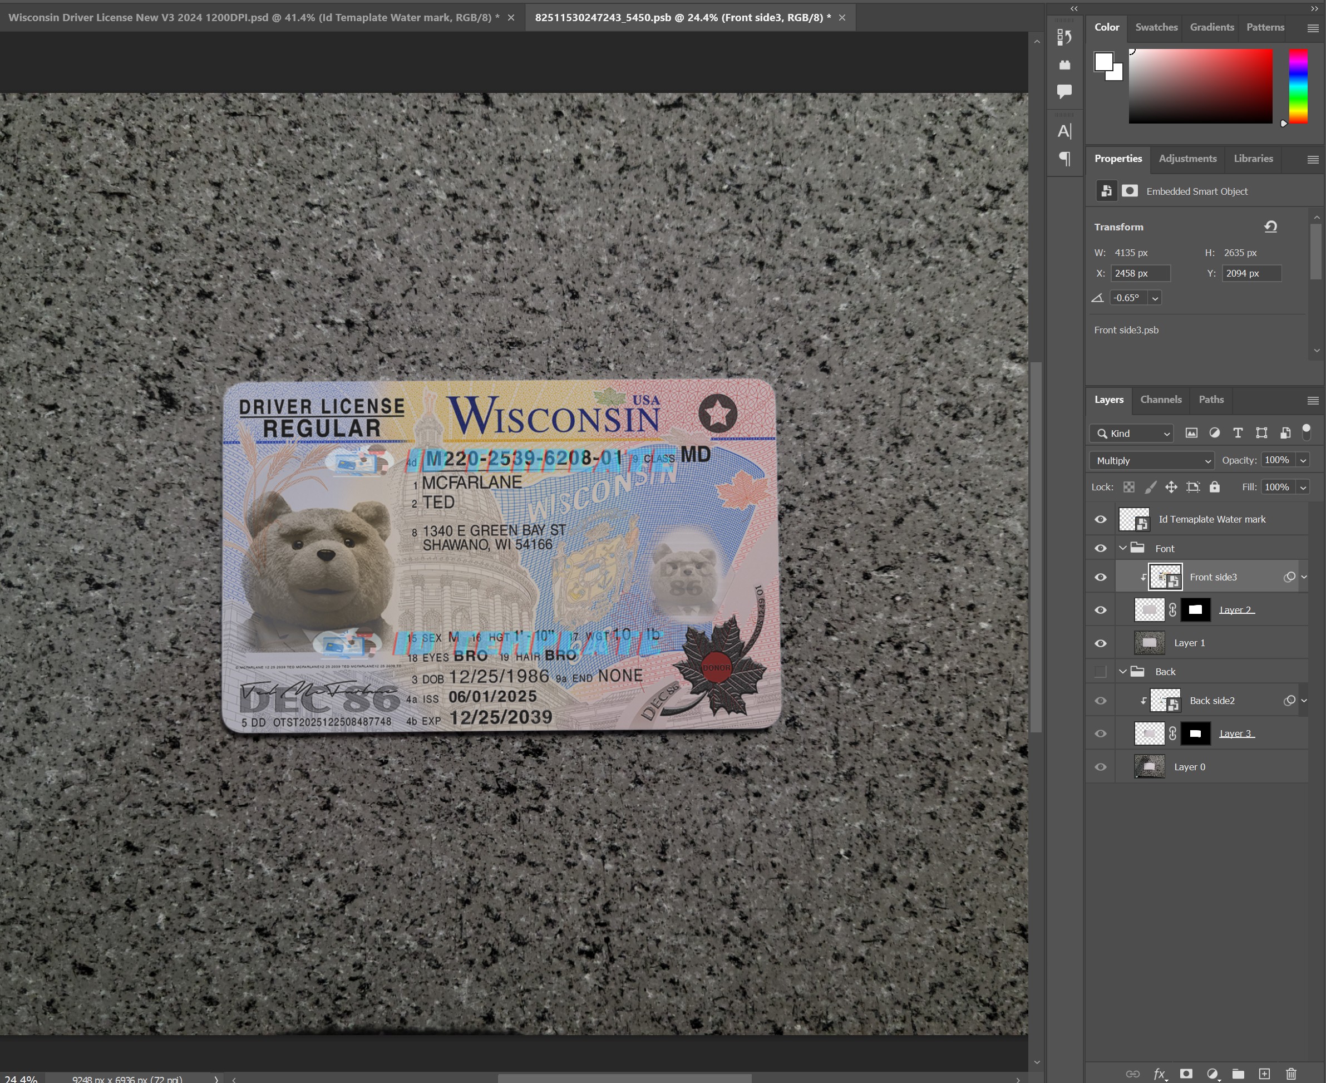Screen dimensions: 1326x1083
Task: Click the X position input field
Action: pos(1140,274)
